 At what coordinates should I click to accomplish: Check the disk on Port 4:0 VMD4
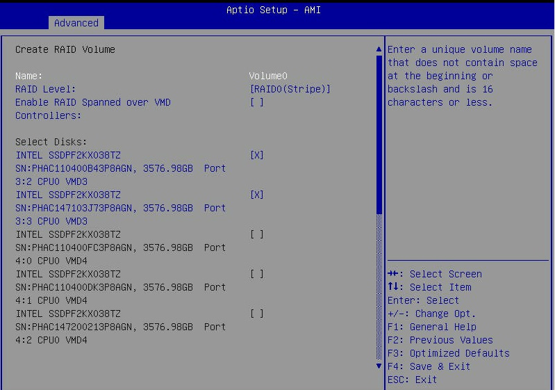pyautogui.click(x=256, y=234)
